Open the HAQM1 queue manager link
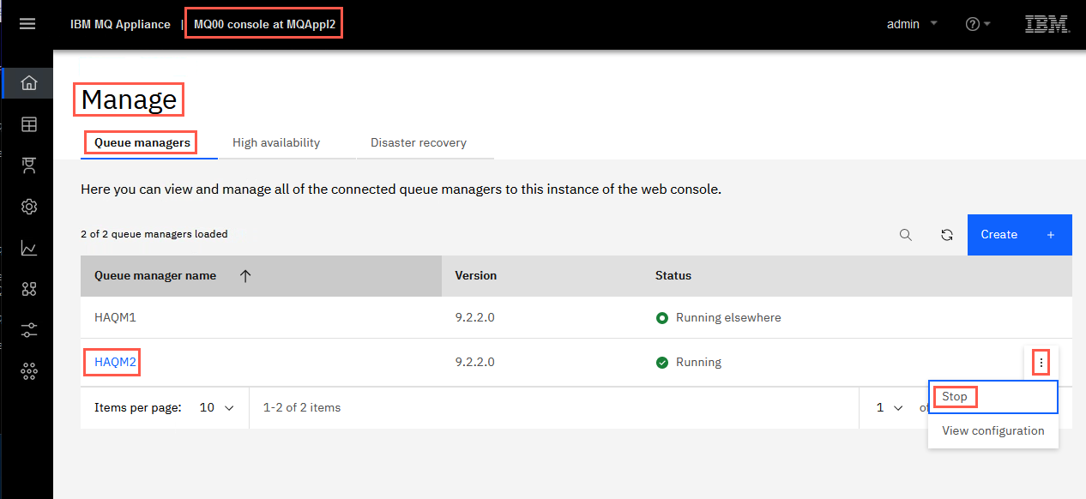Viewport: 1086px width, 499px height. click(x=115, y=317)
